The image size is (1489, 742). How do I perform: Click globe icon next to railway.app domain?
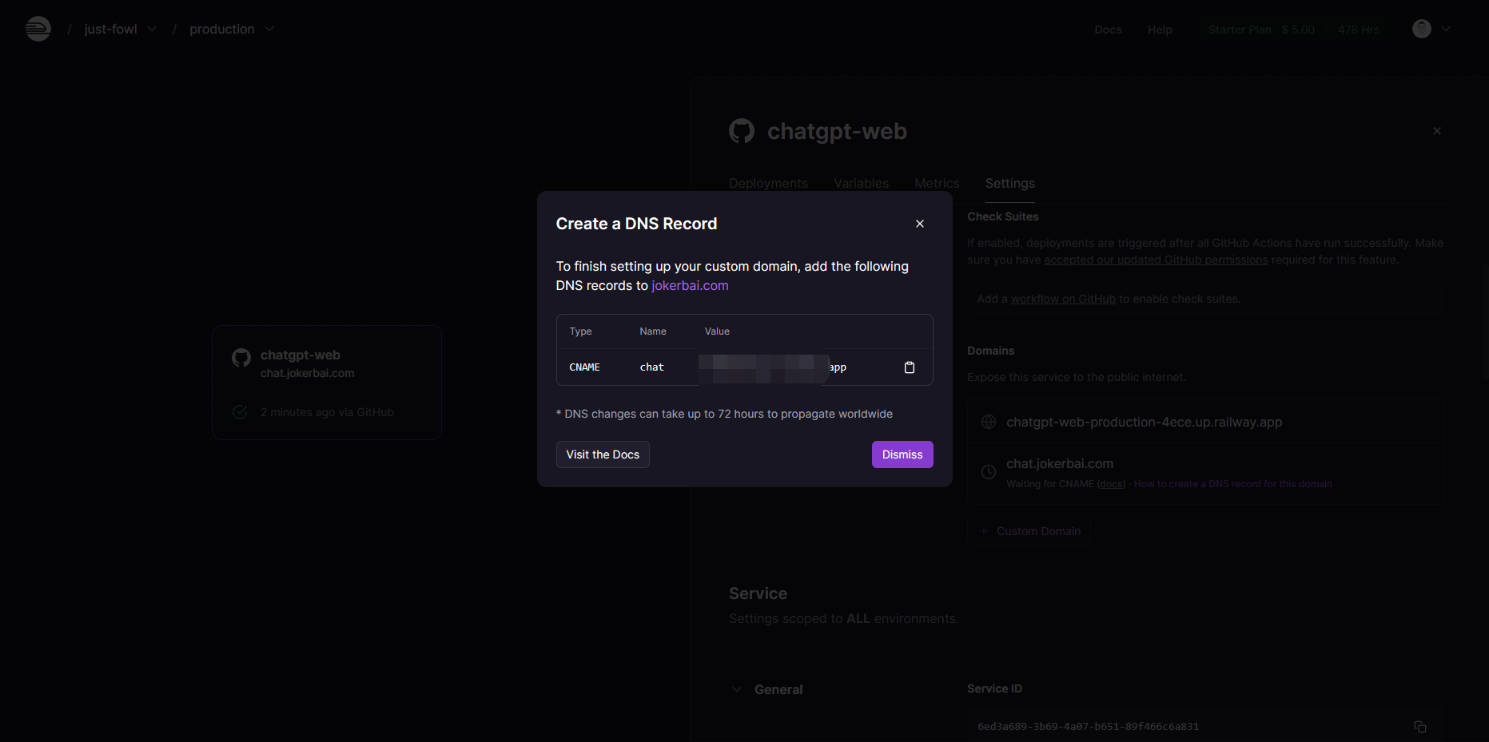point(989,422)
